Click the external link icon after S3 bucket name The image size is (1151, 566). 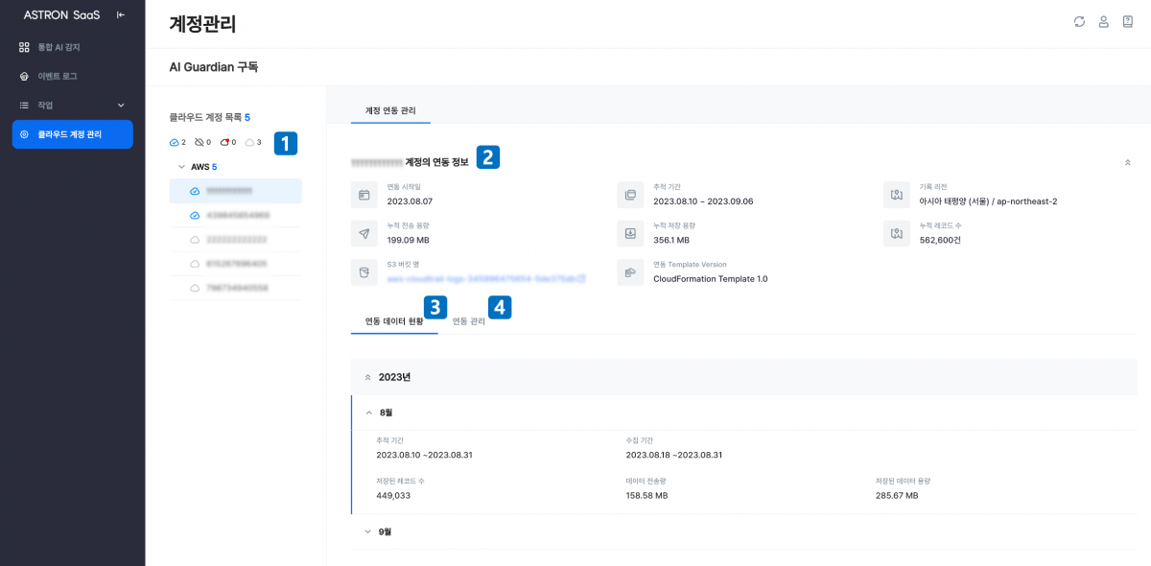pos(582,279)
